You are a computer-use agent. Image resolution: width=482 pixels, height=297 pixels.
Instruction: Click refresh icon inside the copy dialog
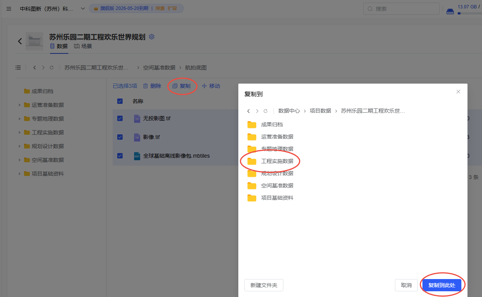265,111
